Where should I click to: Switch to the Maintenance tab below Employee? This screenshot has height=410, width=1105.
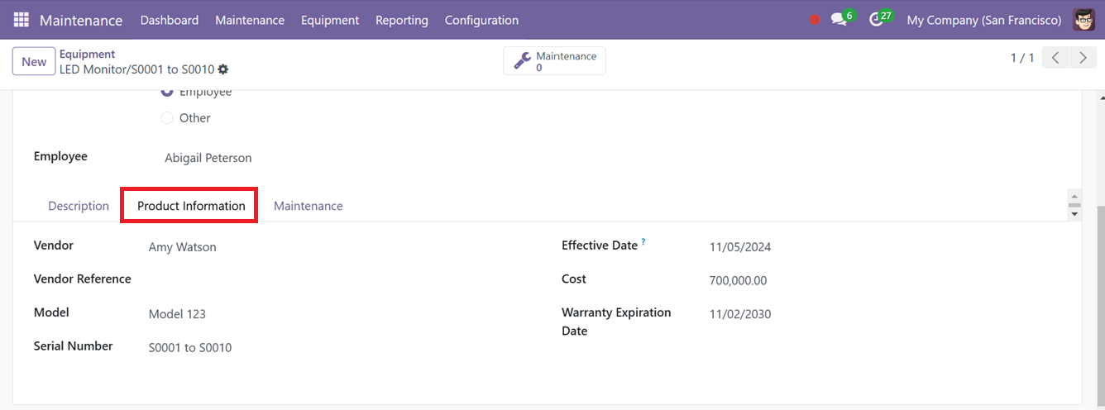click(309, 206)
